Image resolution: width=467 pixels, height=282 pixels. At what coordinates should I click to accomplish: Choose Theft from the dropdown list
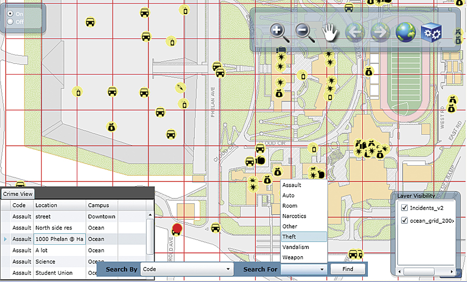point(304,236)
